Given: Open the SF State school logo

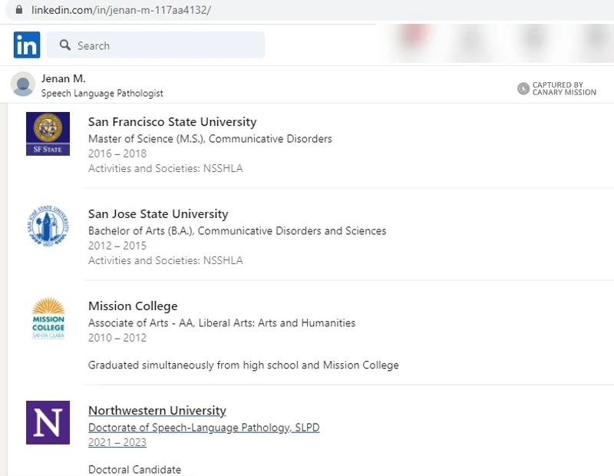Looking at the screenshot, I should pos(48,134).
